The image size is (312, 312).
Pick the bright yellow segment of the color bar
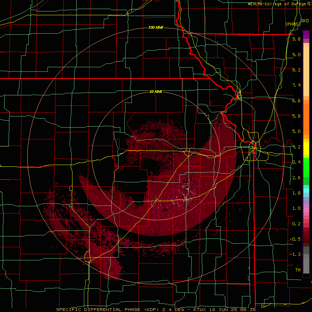pyautogui.click(x=306, y=148)
